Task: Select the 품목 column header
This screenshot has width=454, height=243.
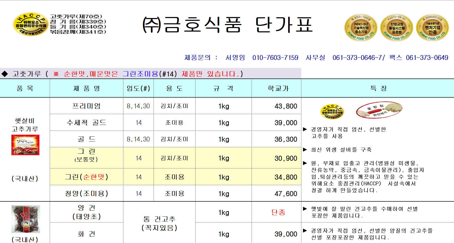Action: click(x=25, y=88)
